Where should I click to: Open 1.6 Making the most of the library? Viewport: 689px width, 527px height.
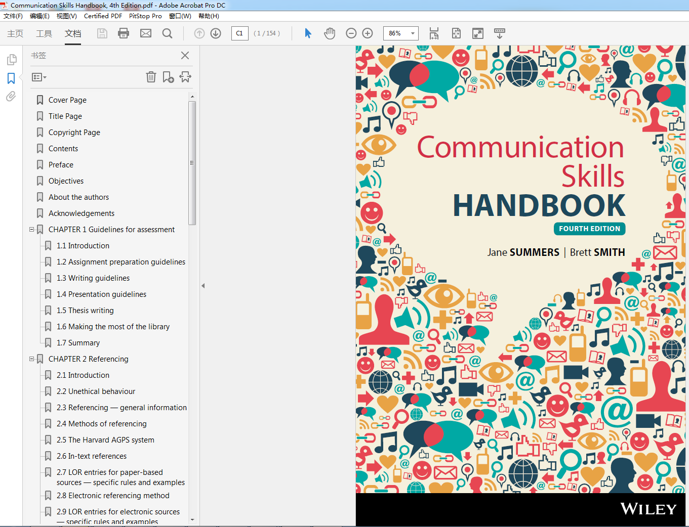click(113, 327)
